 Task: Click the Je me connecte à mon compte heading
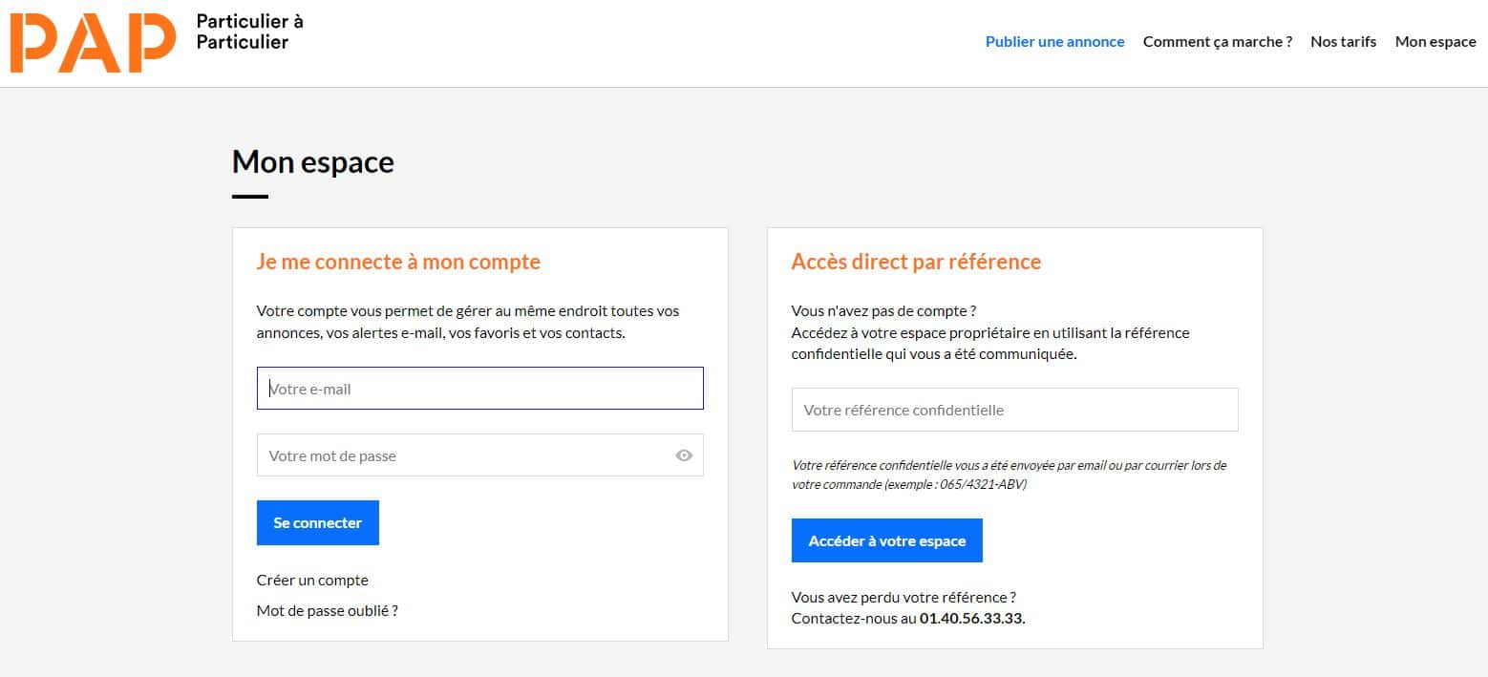coord(397,261)
